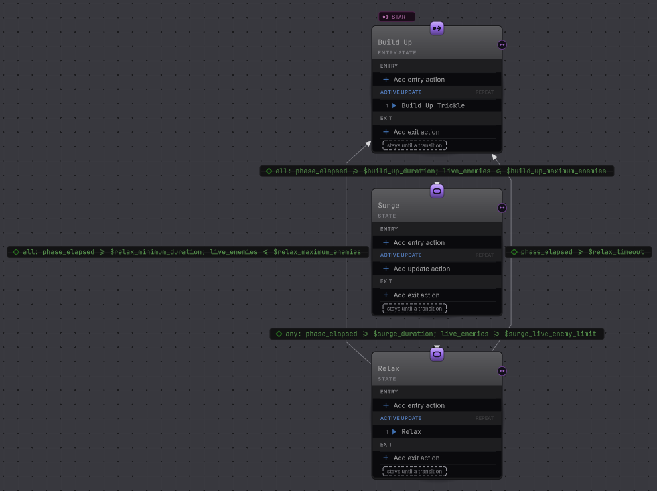Viewport: 657px width, 491px height.
Task: Click the diamond icon on the relax_timeout condition
Action: [514, 252]
